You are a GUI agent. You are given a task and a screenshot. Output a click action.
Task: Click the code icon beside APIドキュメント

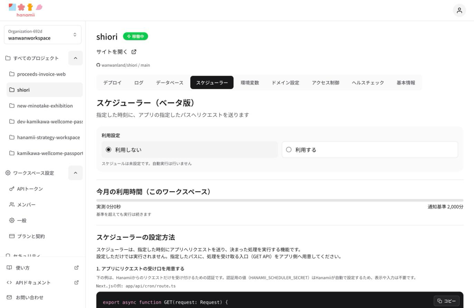coord(9,282)
